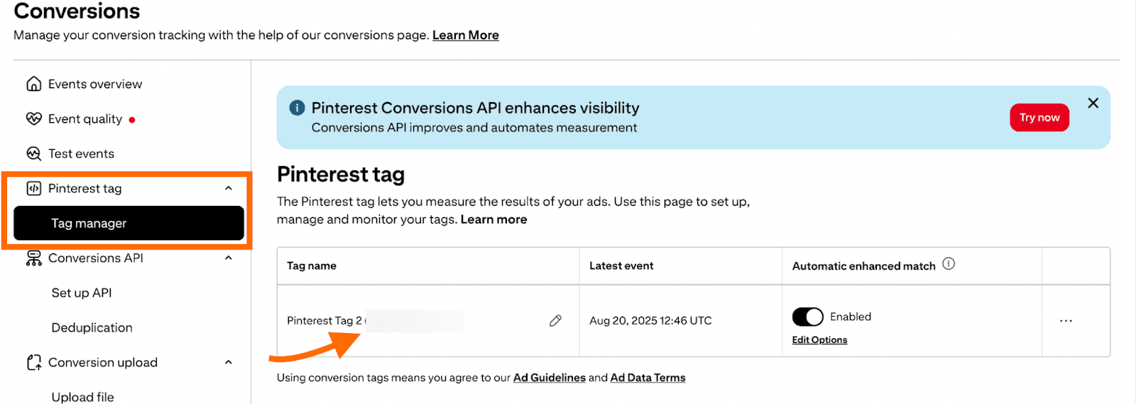Click the Events overview house icon
1136x404 pixels.
point(33,84)
